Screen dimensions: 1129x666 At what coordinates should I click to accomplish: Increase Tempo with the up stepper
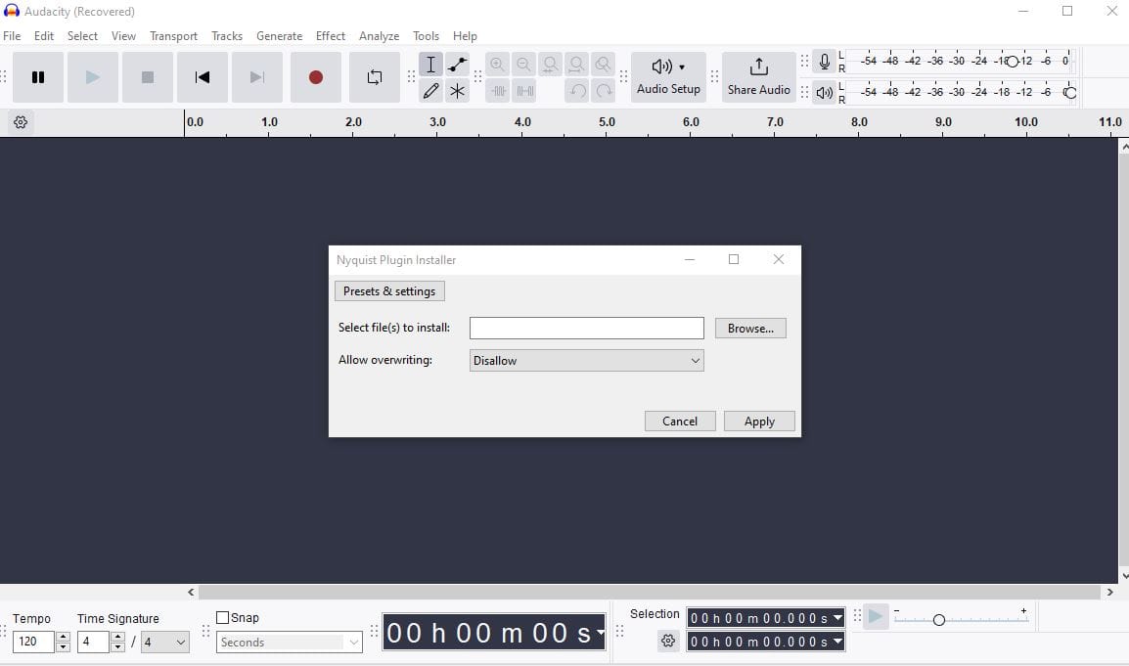pos(63,637)
